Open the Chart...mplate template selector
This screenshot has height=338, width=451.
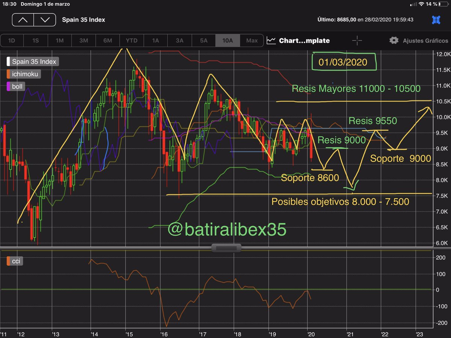(304, 41)
